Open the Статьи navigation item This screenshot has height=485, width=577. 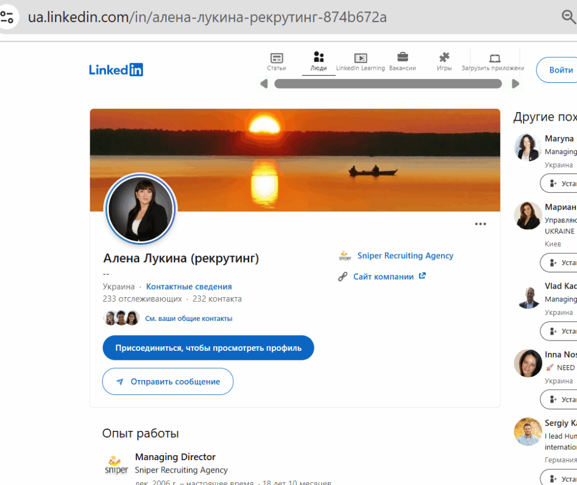pyautogui.click(x=276, y=62)
